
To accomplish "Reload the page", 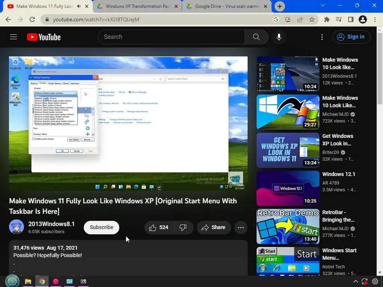I will [32, 19].
